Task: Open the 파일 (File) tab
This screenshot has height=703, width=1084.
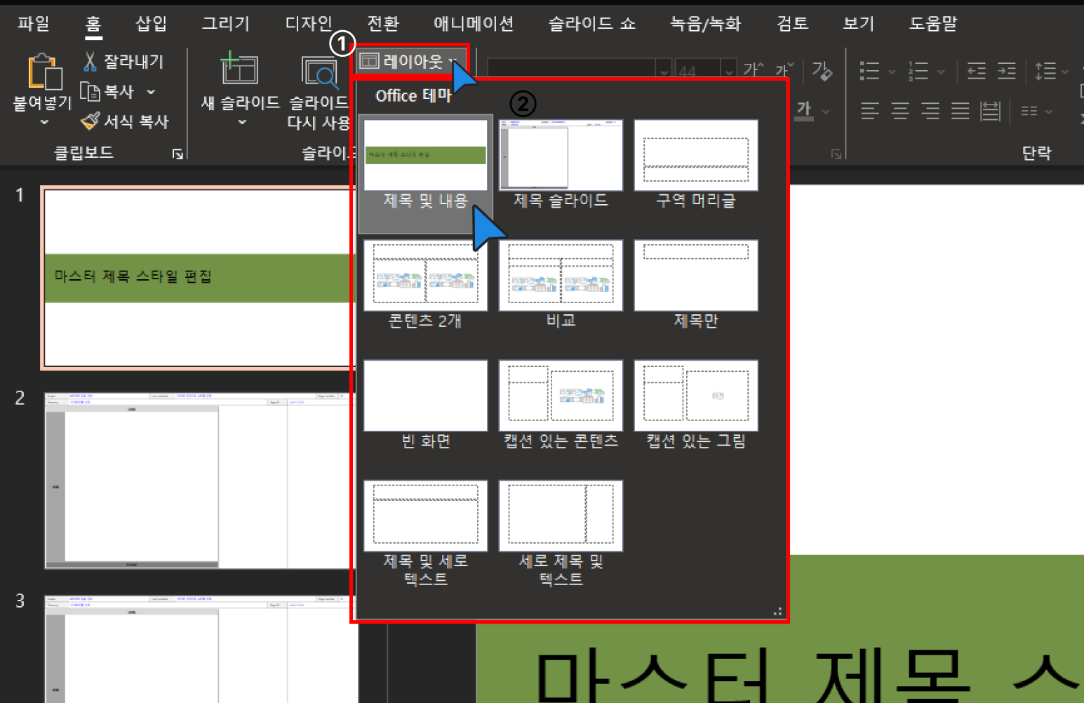Action: 34,24
